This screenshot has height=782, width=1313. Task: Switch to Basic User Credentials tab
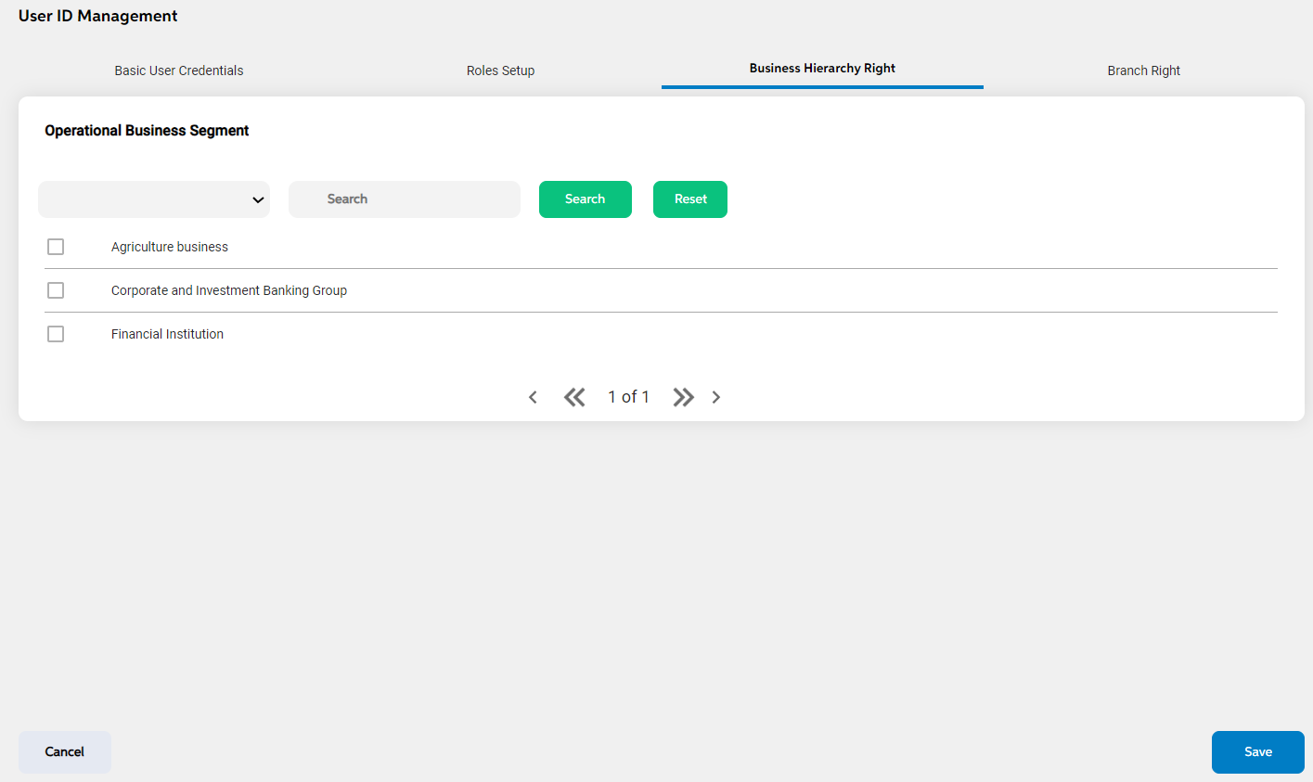(179, 71)
